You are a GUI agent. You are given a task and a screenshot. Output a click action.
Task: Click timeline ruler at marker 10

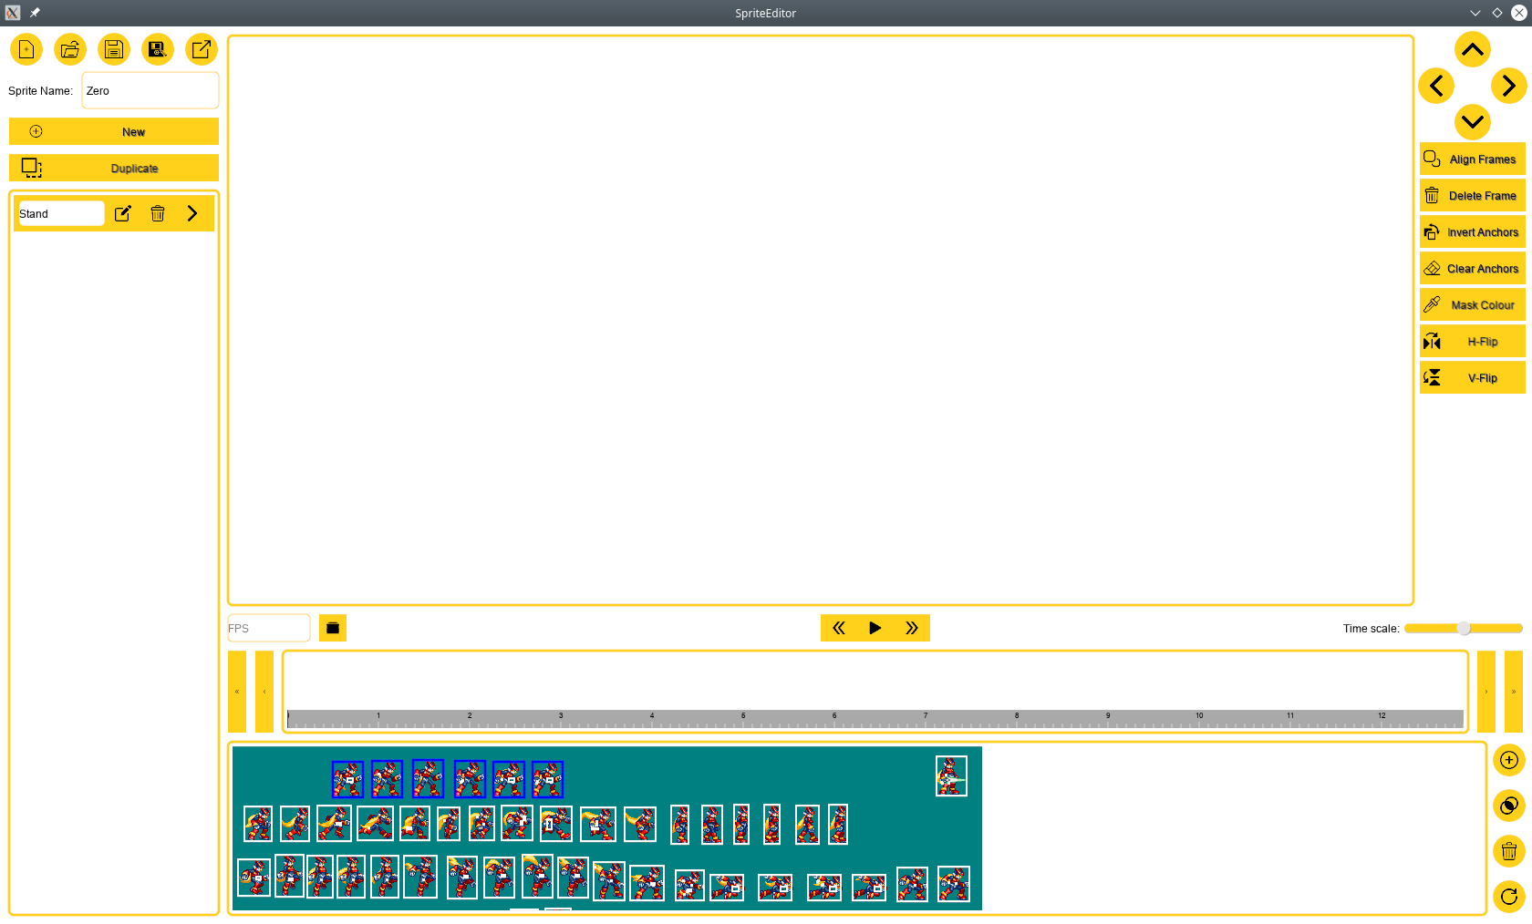point(1199,719)
